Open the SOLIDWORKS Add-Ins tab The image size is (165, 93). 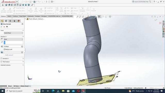tap(54, 16)
